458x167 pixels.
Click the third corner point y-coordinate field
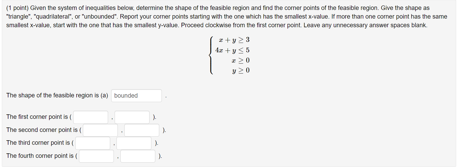coord(134,143)
